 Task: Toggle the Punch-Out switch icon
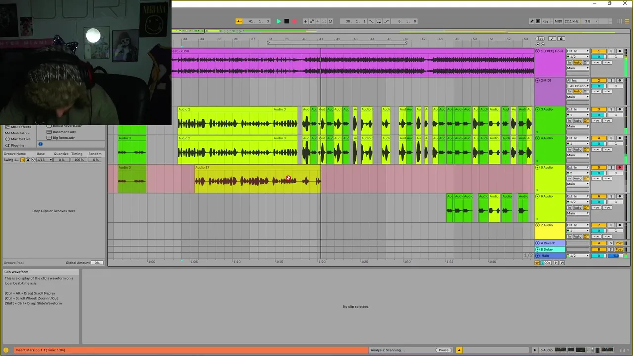tap(386, 21)
